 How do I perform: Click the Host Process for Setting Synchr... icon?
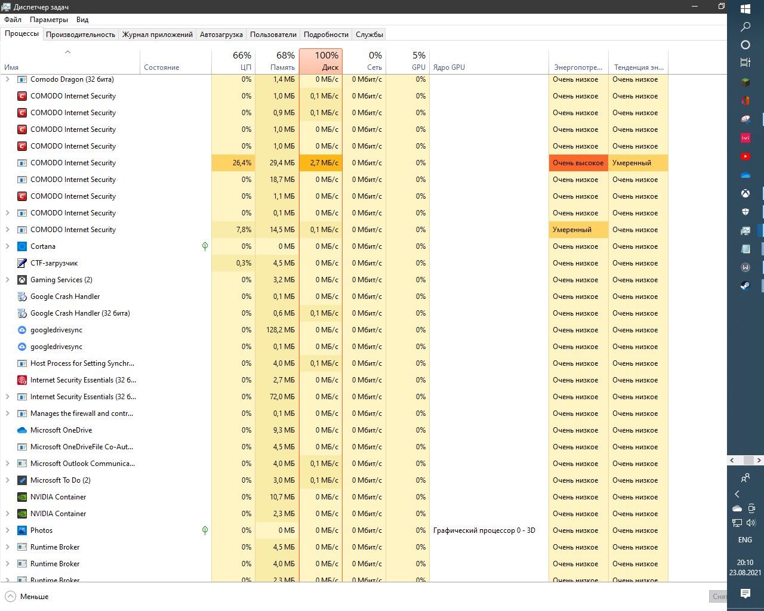point(22,363)
